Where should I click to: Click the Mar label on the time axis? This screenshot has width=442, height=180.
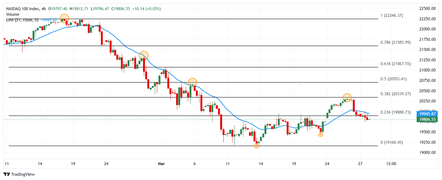(x=161, y=164)
